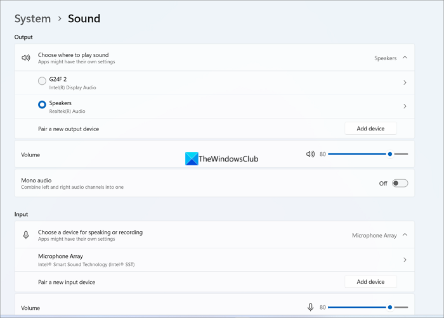Click the Sound breadcrumb heading

point(84,18)
